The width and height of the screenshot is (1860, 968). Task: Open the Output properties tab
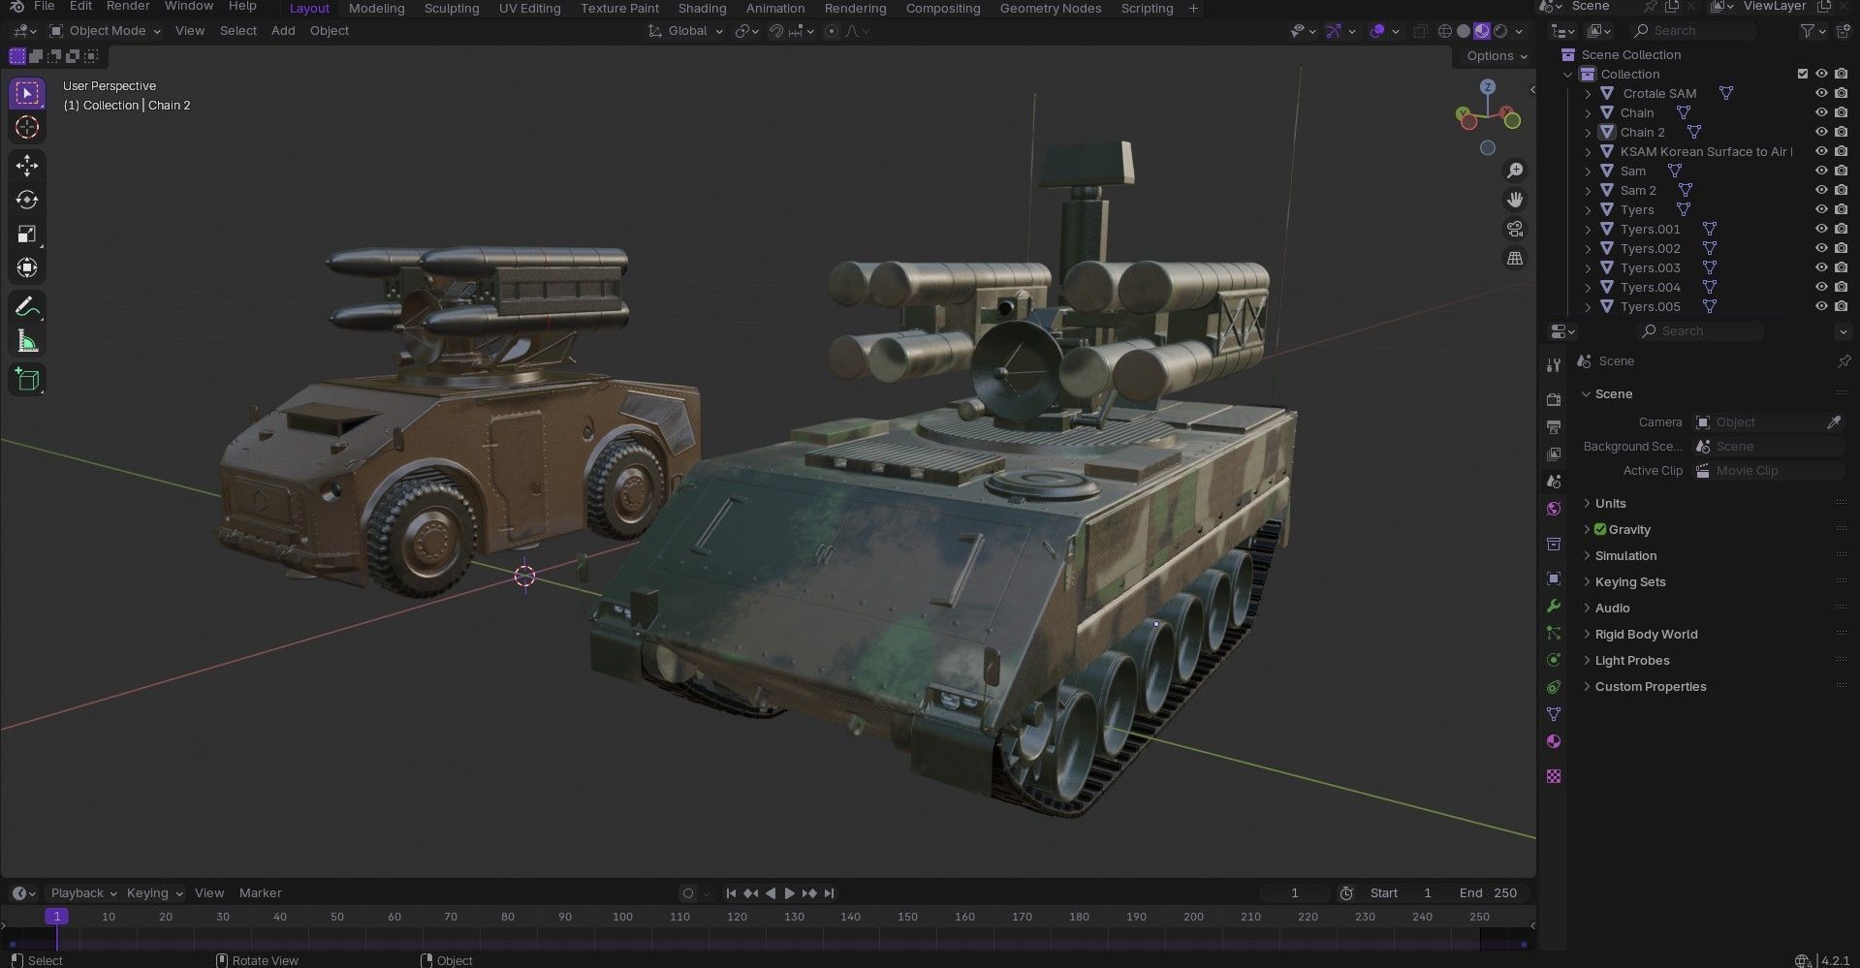pyautogui.click(x=1554, y=426)
